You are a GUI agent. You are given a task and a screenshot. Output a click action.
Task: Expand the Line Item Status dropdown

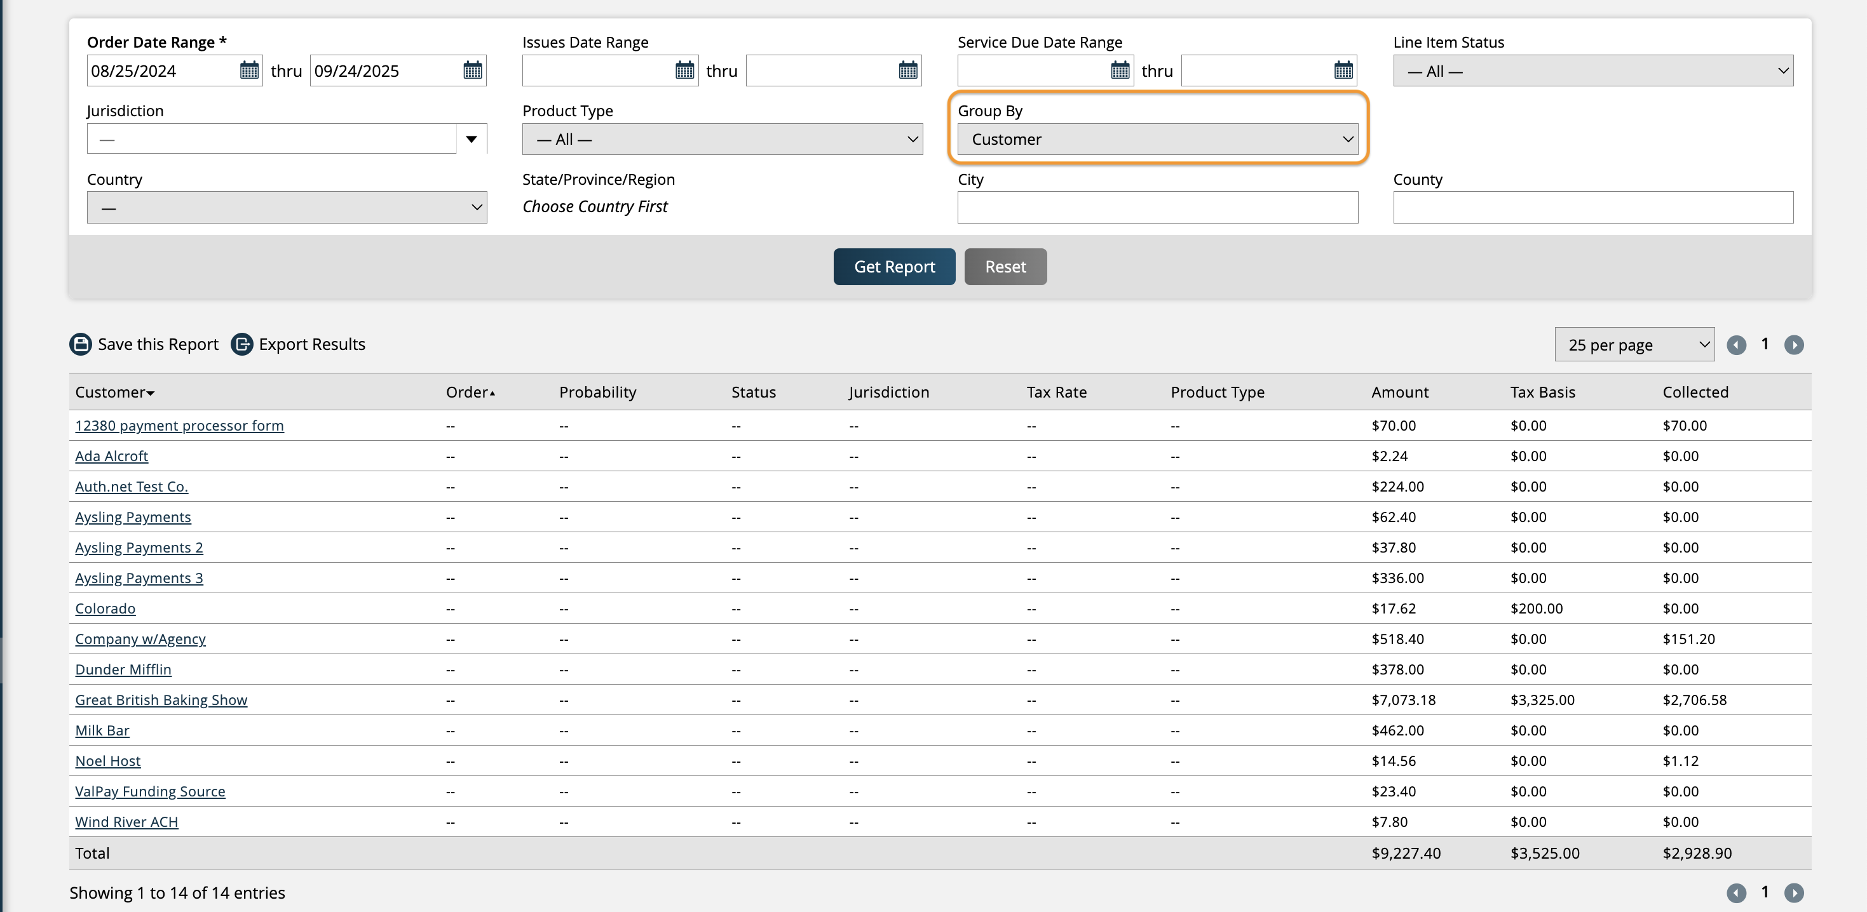point(1592,71)
